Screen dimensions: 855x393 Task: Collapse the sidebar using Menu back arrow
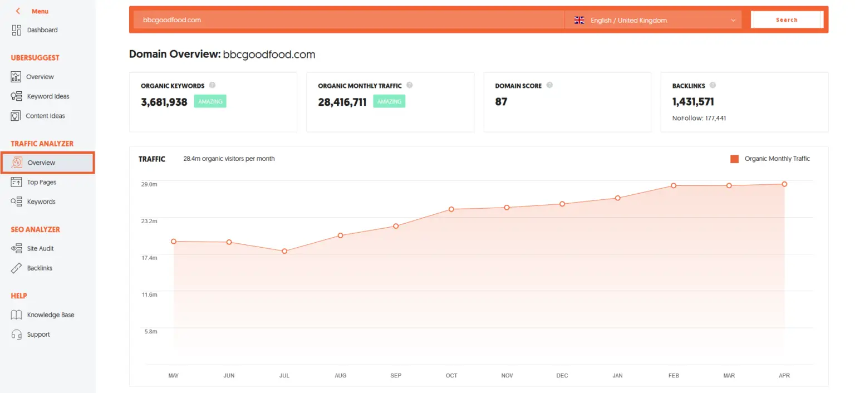pyautogui.click(x=18, y=11)
